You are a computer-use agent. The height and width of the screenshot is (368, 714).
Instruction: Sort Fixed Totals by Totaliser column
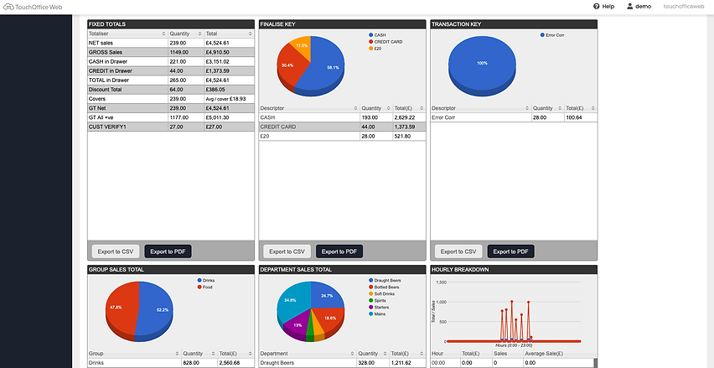point(127,34)
